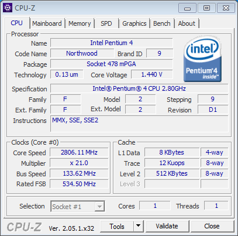Click the Family value F
Image resolution: width=238 pixels, height=236 pixels.
pos(65,99)
